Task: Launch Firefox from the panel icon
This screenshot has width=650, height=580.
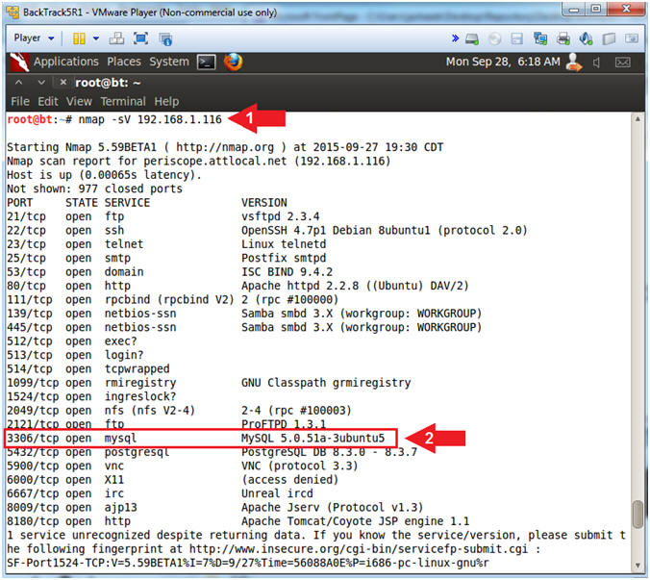Action: [x=233, y=63]
